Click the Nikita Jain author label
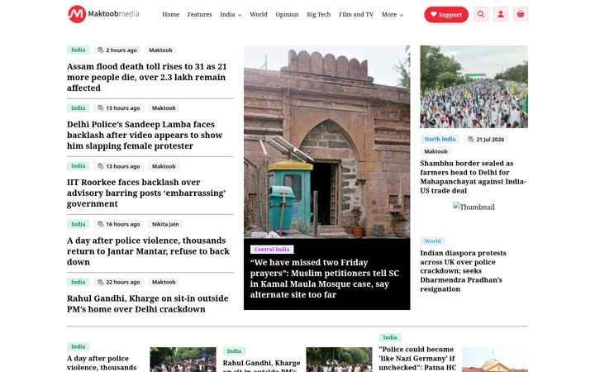595x372 pixels. pos(165,224)
